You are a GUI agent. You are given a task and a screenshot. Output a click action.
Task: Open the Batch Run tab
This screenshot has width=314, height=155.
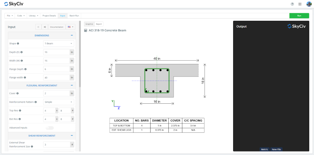pyautogui.click(x=74, y=16)
